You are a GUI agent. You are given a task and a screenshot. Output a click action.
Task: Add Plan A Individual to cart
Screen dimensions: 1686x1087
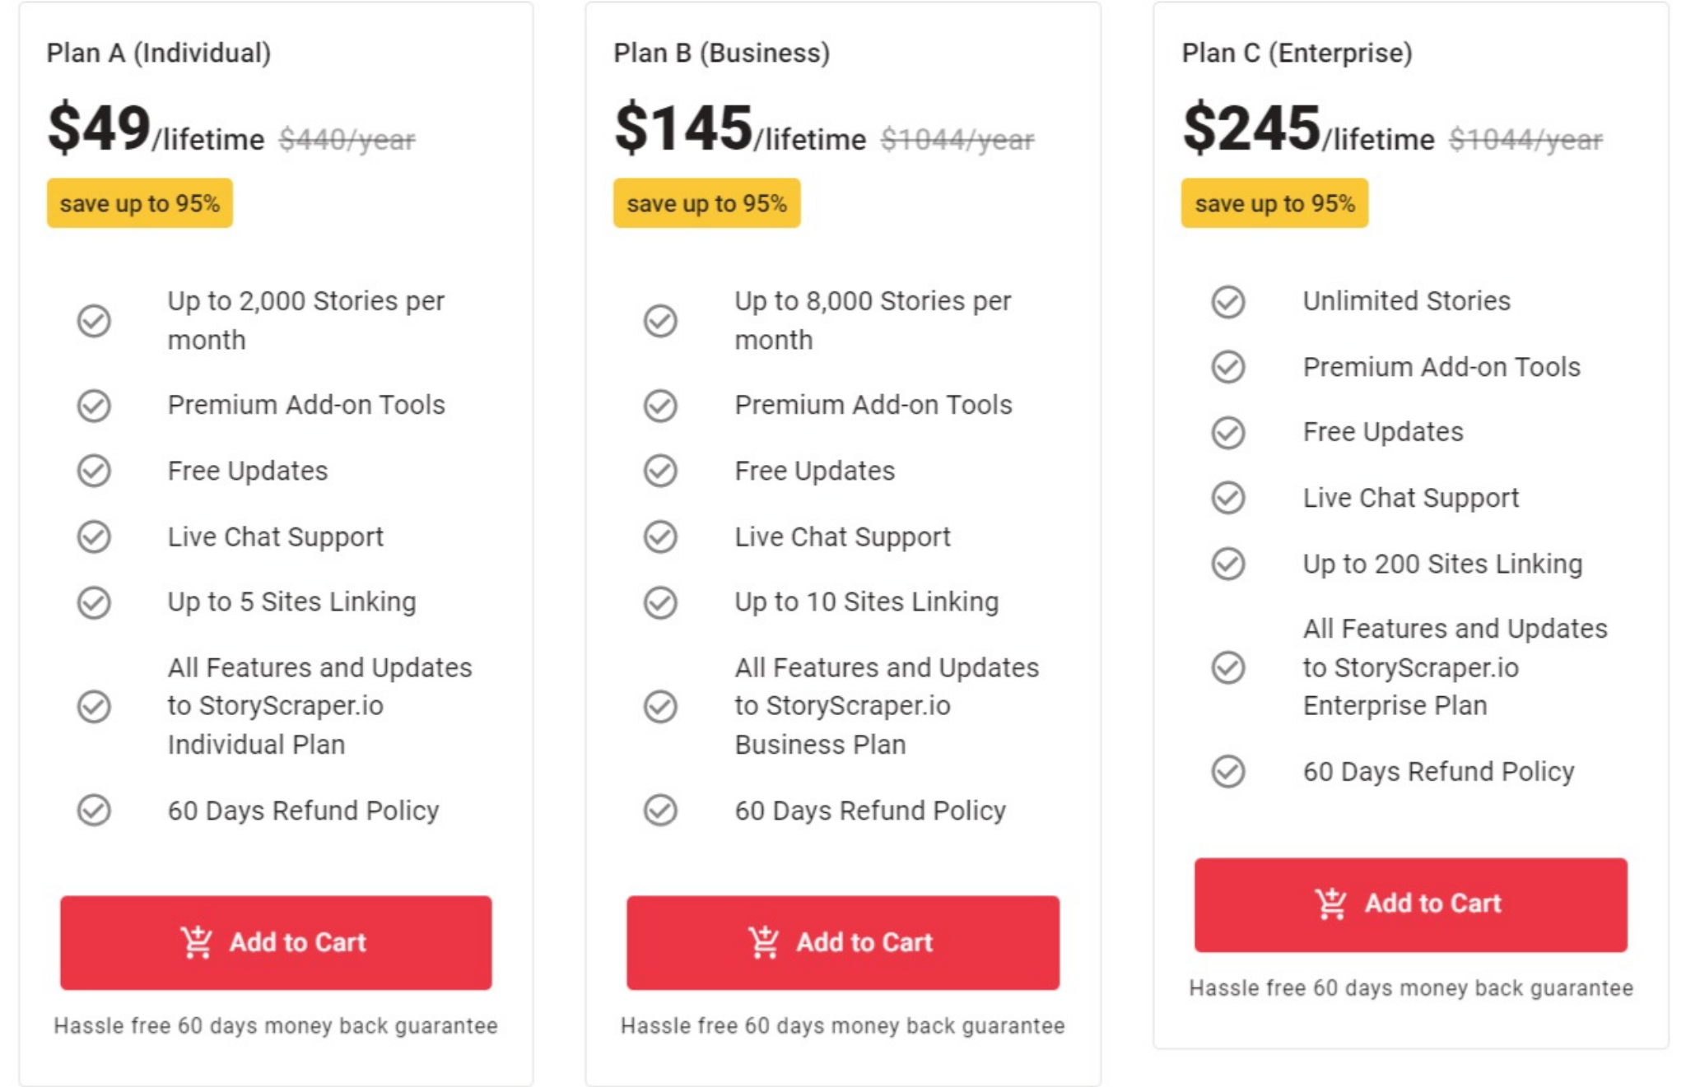[x=276, y=943]
